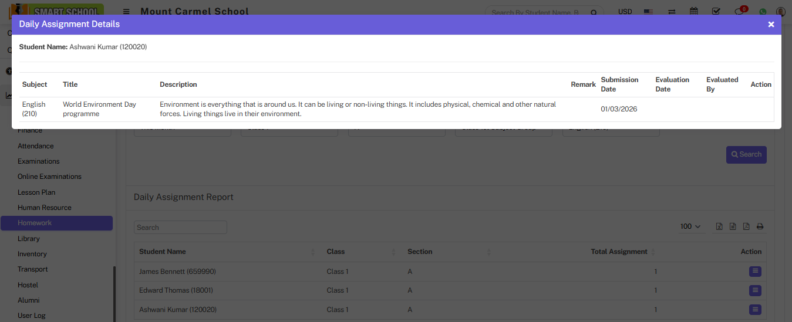
Task: Open Edward Thomas's assignment details icon
Action: click(x=755, y=290)
